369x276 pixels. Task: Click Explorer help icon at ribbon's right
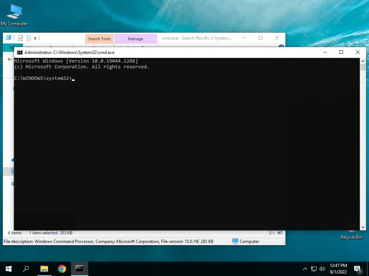[x=281, y=46]
